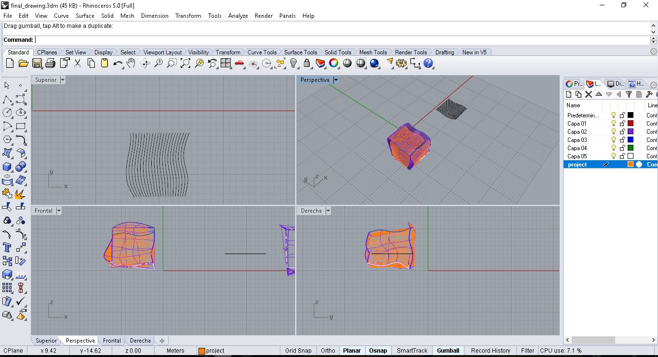Screen dimensions: 658x357
Task: Click the Zoom Extents icon
Action: (x=185, y=63)
